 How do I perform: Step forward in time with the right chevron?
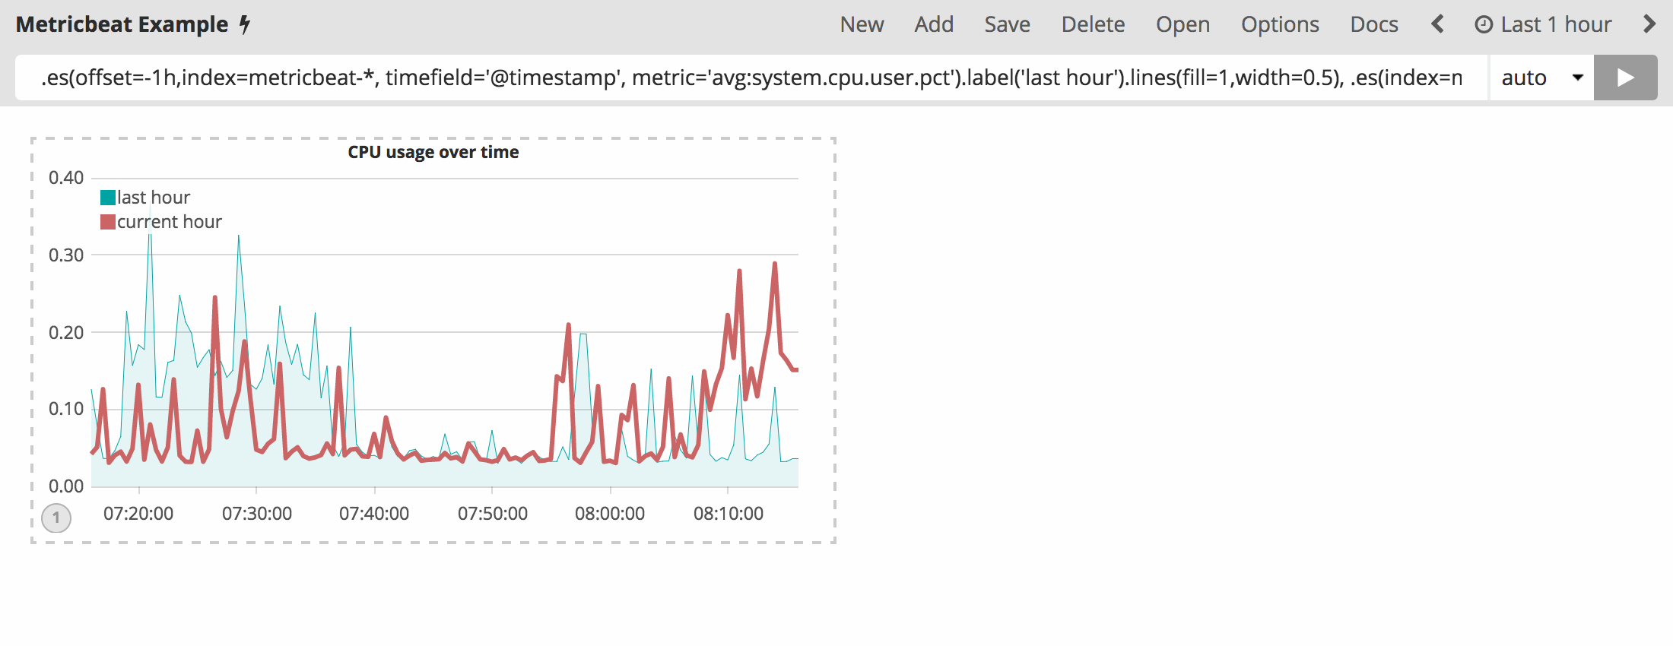click(x=1649, y=24)
